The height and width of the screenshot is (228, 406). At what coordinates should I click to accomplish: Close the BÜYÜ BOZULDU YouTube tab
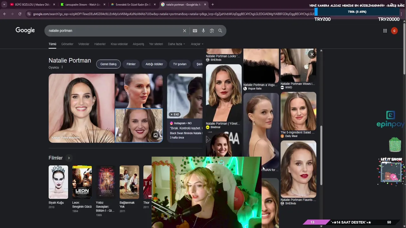point(54,4)
